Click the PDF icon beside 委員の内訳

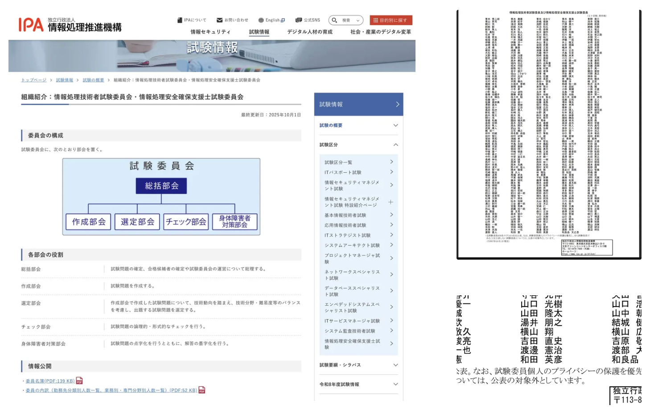coord(202,390)
